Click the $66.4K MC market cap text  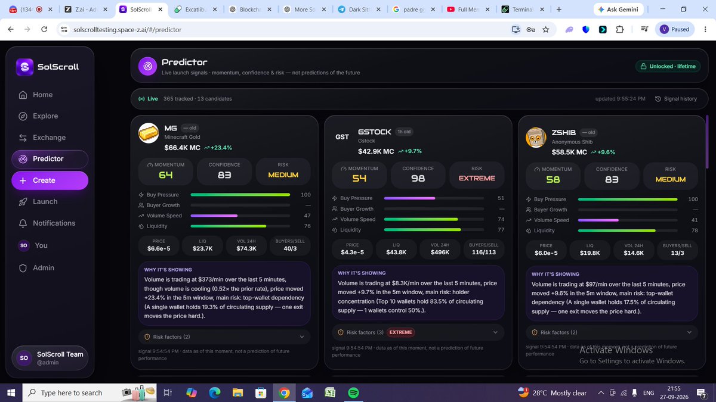[x=181, y=148]
